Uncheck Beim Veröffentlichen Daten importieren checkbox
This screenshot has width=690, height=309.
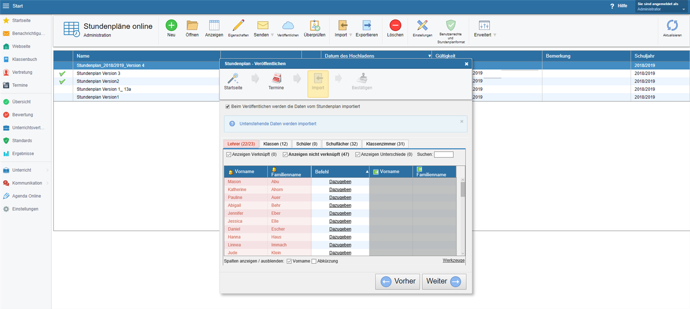click(x=228, y=107)
